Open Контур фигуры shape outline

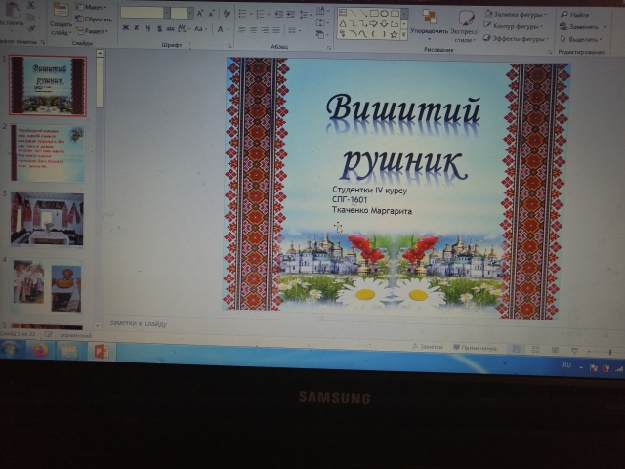point(514,26)
